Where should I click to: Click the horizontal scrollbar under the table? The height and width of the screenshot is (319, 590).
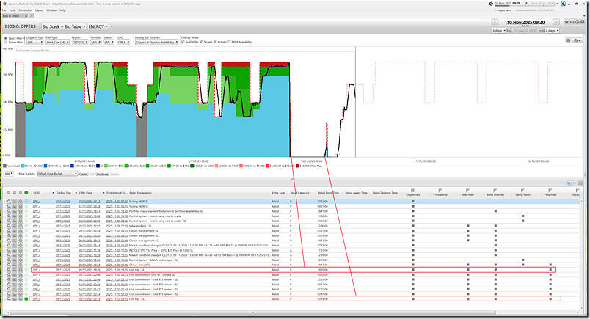tap(252, 312)
